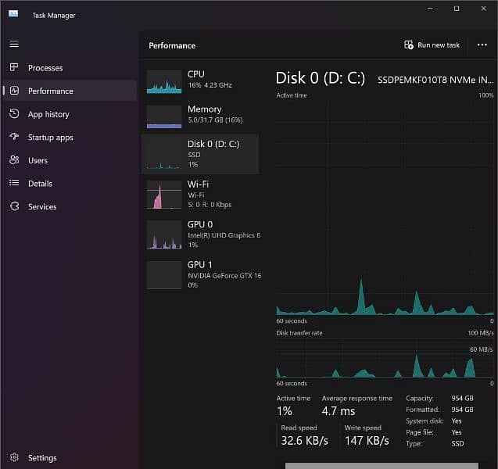
Task: Click the Task Manager app icon
Action: click(x=13, y=15)
